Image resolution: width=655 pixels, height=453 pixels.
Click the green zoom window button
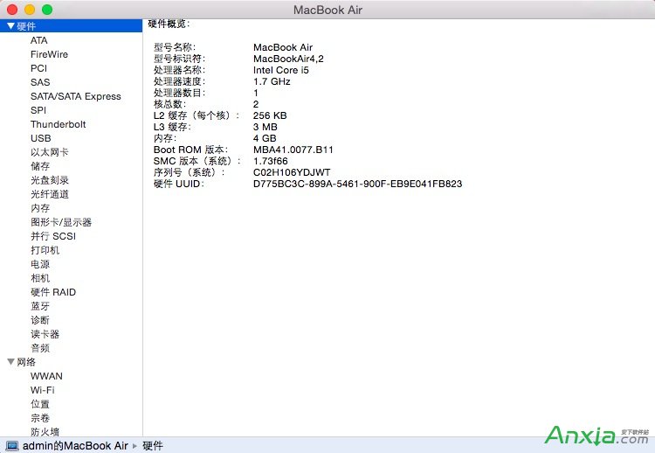pos(47,10)
